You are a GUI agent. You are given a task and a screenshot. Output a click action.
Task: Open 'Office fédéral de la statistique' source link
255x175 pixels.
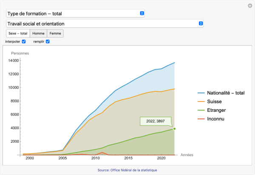coord(127,170)
